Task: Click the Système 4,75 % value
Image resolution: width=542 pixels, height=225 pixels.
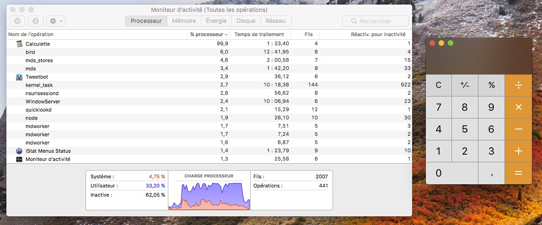Action: pos(157,177)
